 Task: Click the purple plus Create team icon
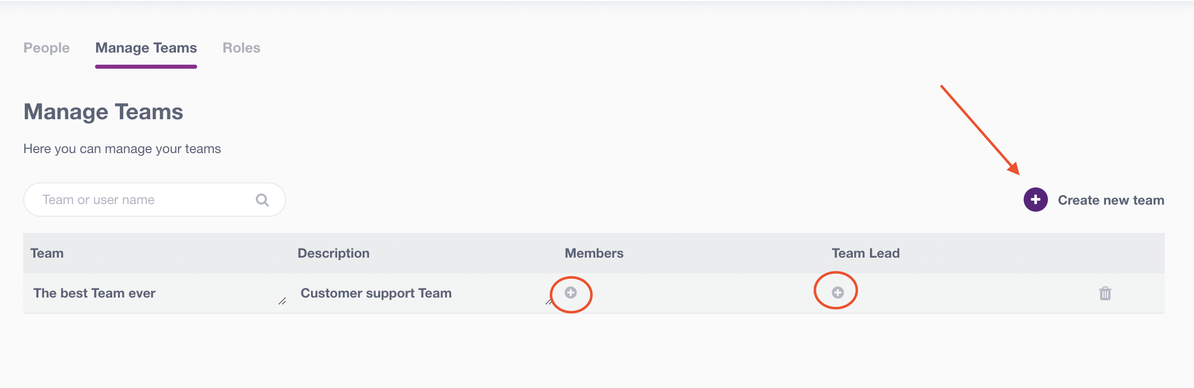[1035, 200]
